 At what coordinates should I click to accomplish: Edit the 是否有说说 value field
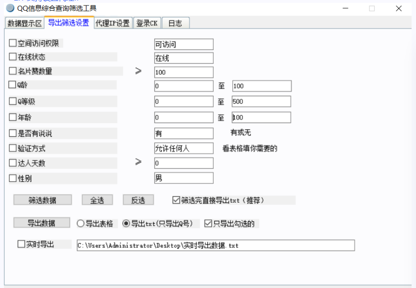tap(184, 133)
